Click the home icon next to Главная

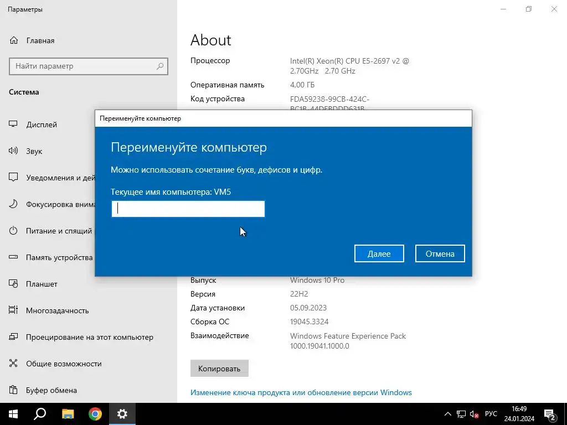[14, 40]
